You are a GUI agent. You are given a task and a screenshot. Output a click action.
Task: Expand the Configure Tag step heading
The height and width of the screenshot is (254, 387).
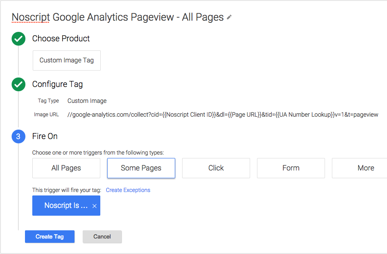click(x=58, y=84)
